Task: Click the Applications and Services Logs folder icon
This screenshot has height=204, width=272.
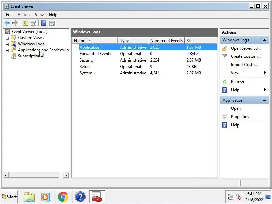Action: (x=14, y=50)
